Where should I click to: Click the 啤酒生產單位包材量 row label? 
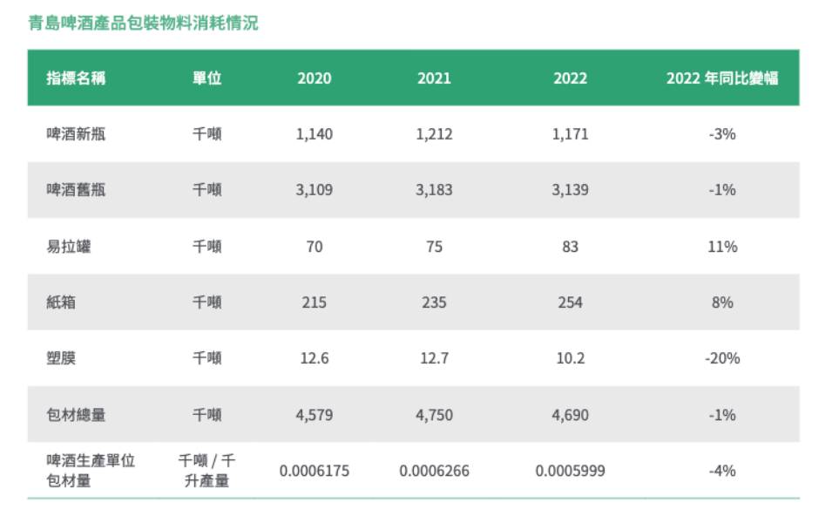[x=91, y=470]
